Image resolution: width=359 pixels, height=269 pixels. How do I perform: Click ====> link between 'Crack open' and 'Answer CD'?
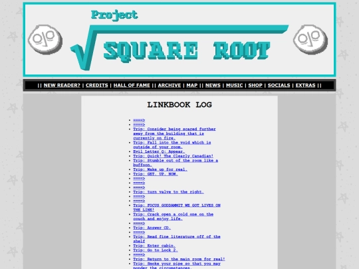[x=139, y=223]
